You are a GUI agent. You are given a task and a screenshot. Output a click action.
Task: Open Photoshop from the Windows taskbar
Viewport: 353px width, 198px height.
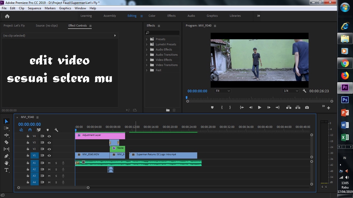(345, 100)
